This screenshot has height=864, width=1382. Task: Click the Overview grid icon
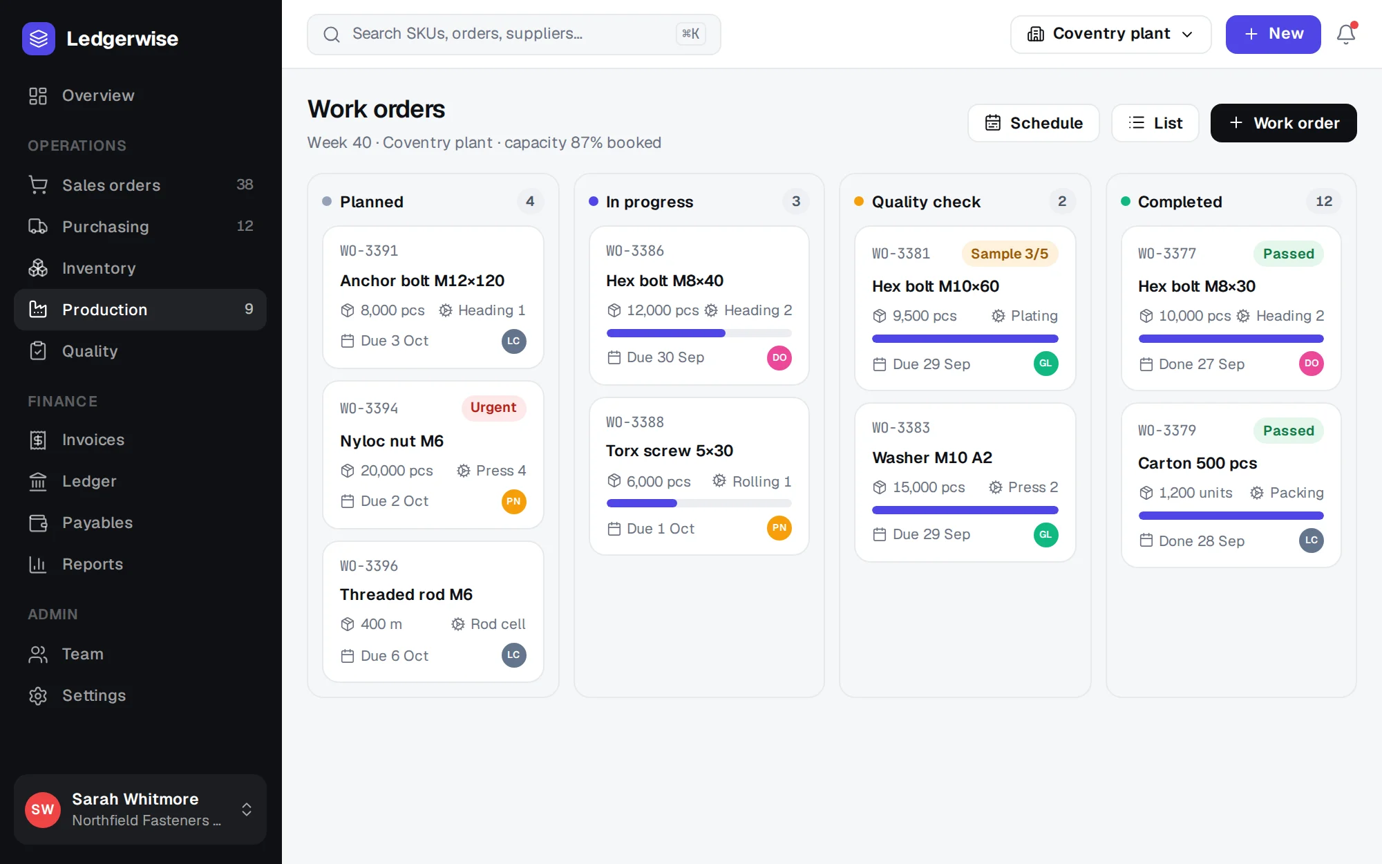coord(38,95)
